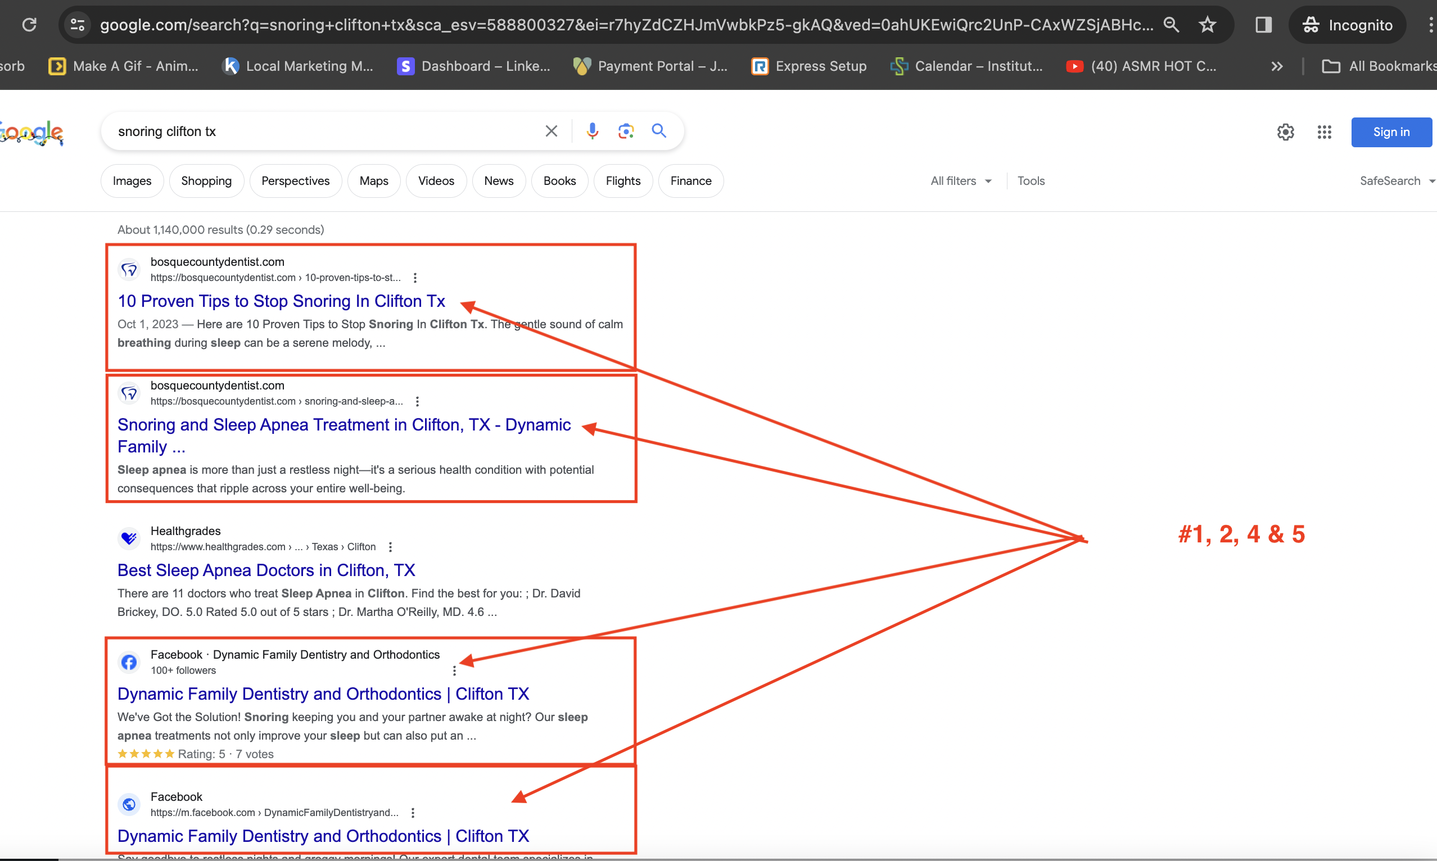The image size is (1437, 861).
Task: Switch to Books results tab
Action: click(x=559, y=181)
